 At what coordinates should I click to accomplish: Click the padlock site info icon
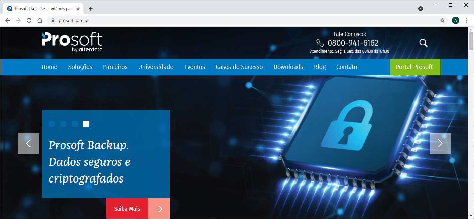coord(53,20)
